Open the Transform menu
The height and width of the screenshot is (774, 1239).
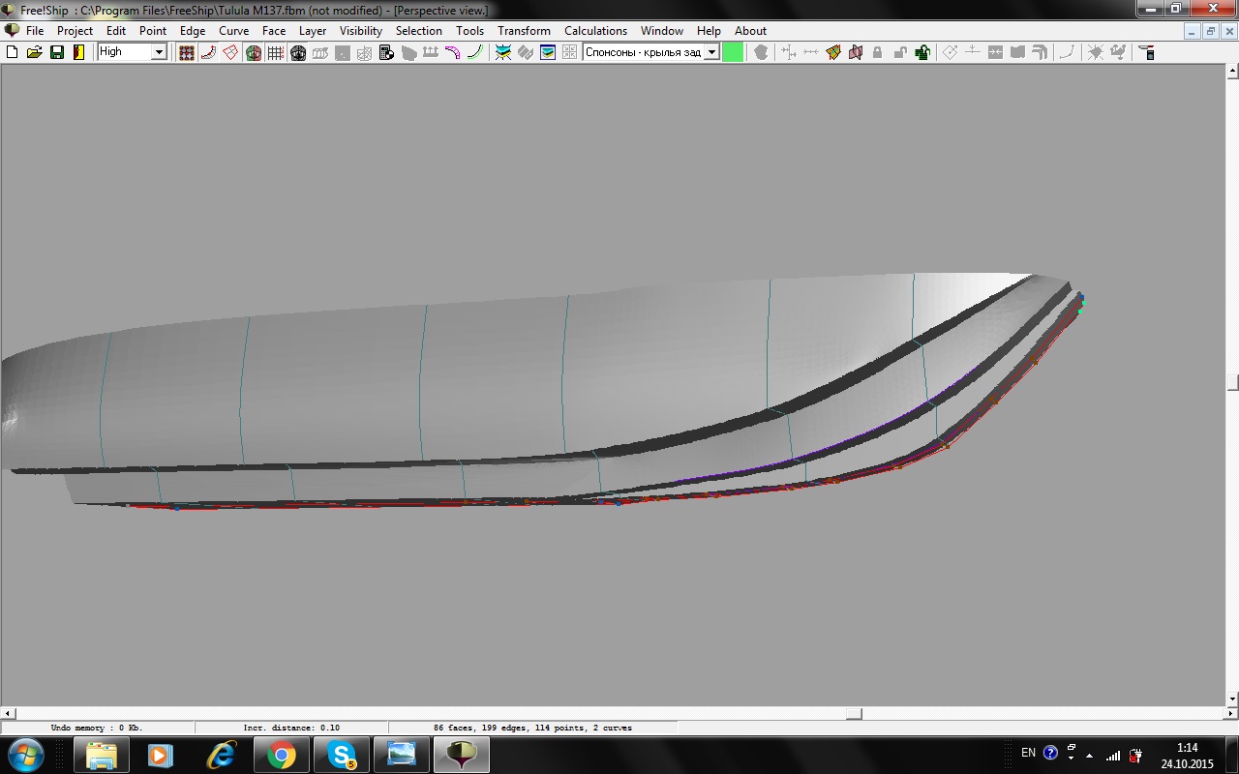[x=524, y=31]
